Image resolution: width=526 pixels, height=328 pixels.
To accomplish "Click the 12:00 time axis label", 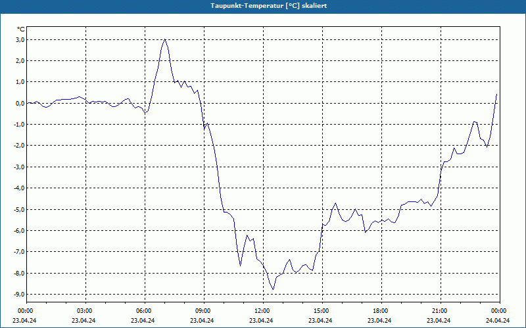I will coord(262,311).
